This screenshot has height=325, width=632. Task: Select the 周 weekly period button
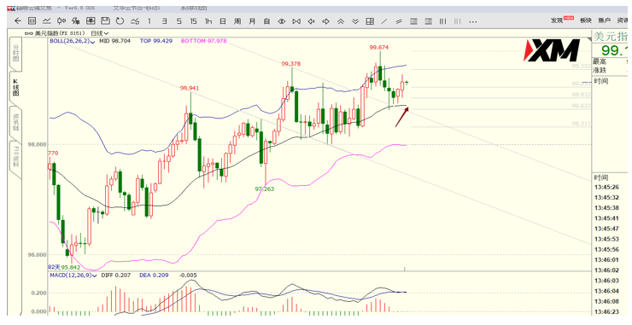(237, 21)
